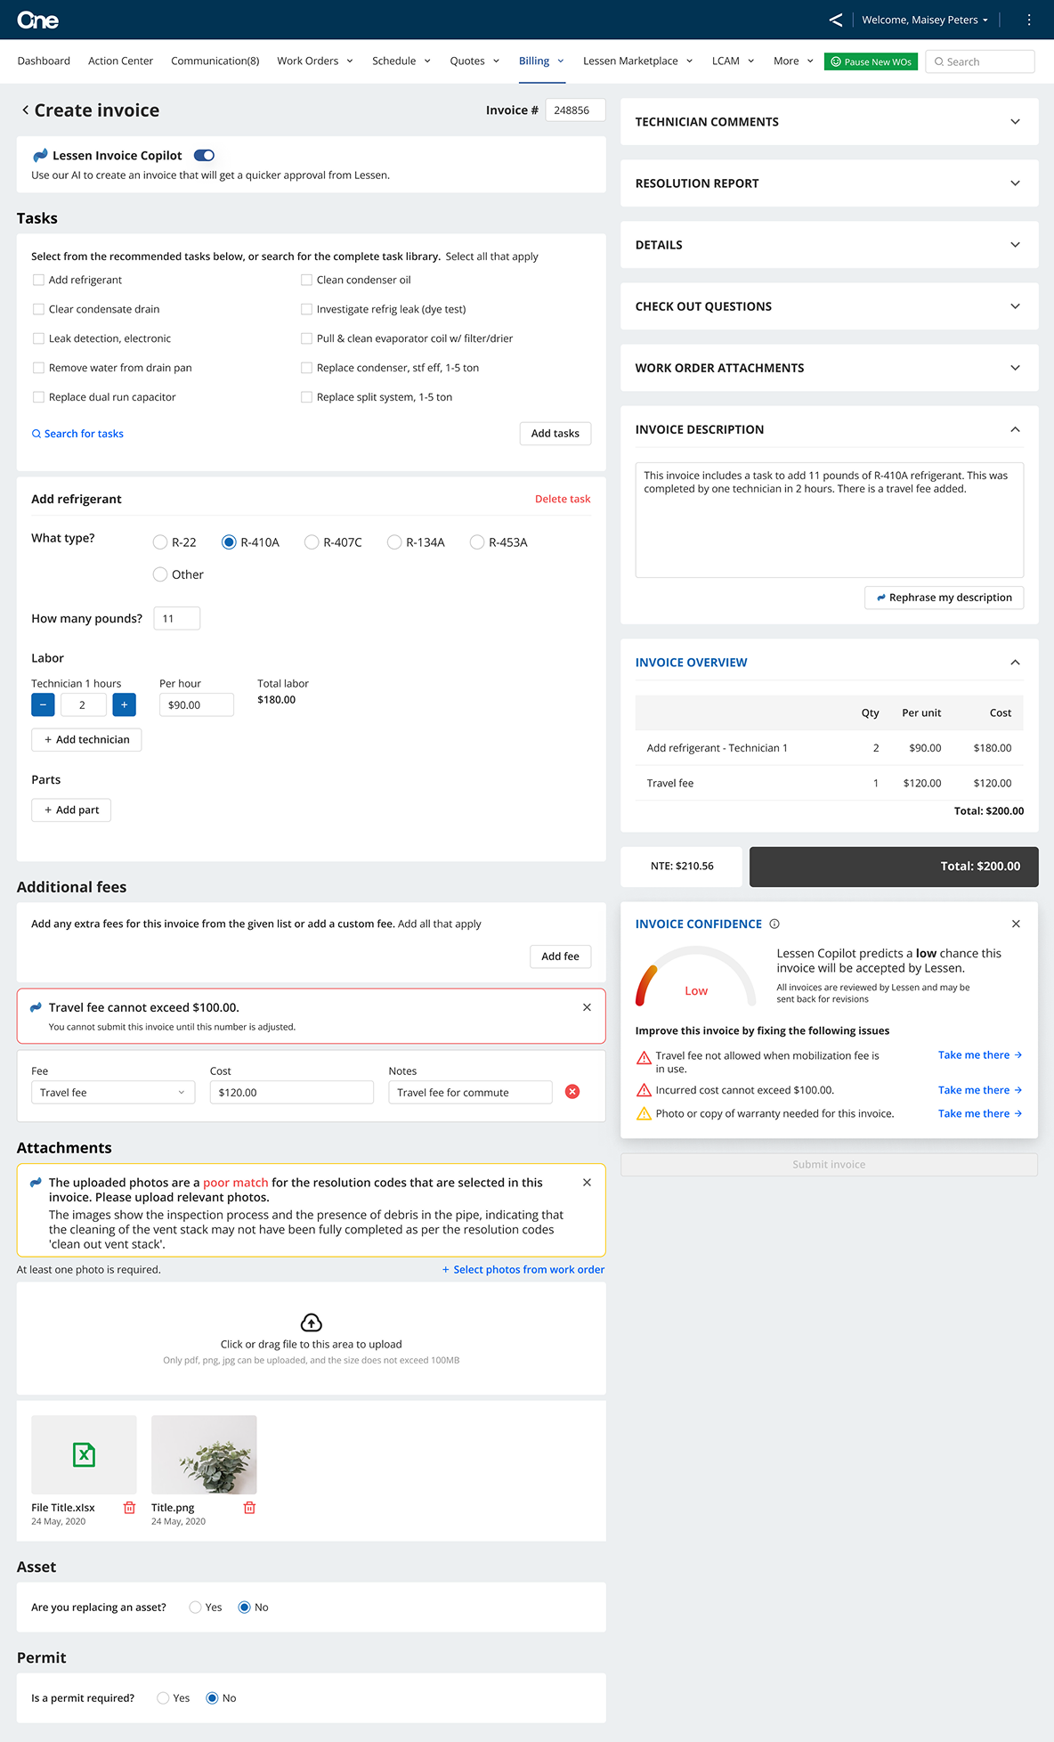Click Add technician button

pyautogui.click(x=86, y=739)
